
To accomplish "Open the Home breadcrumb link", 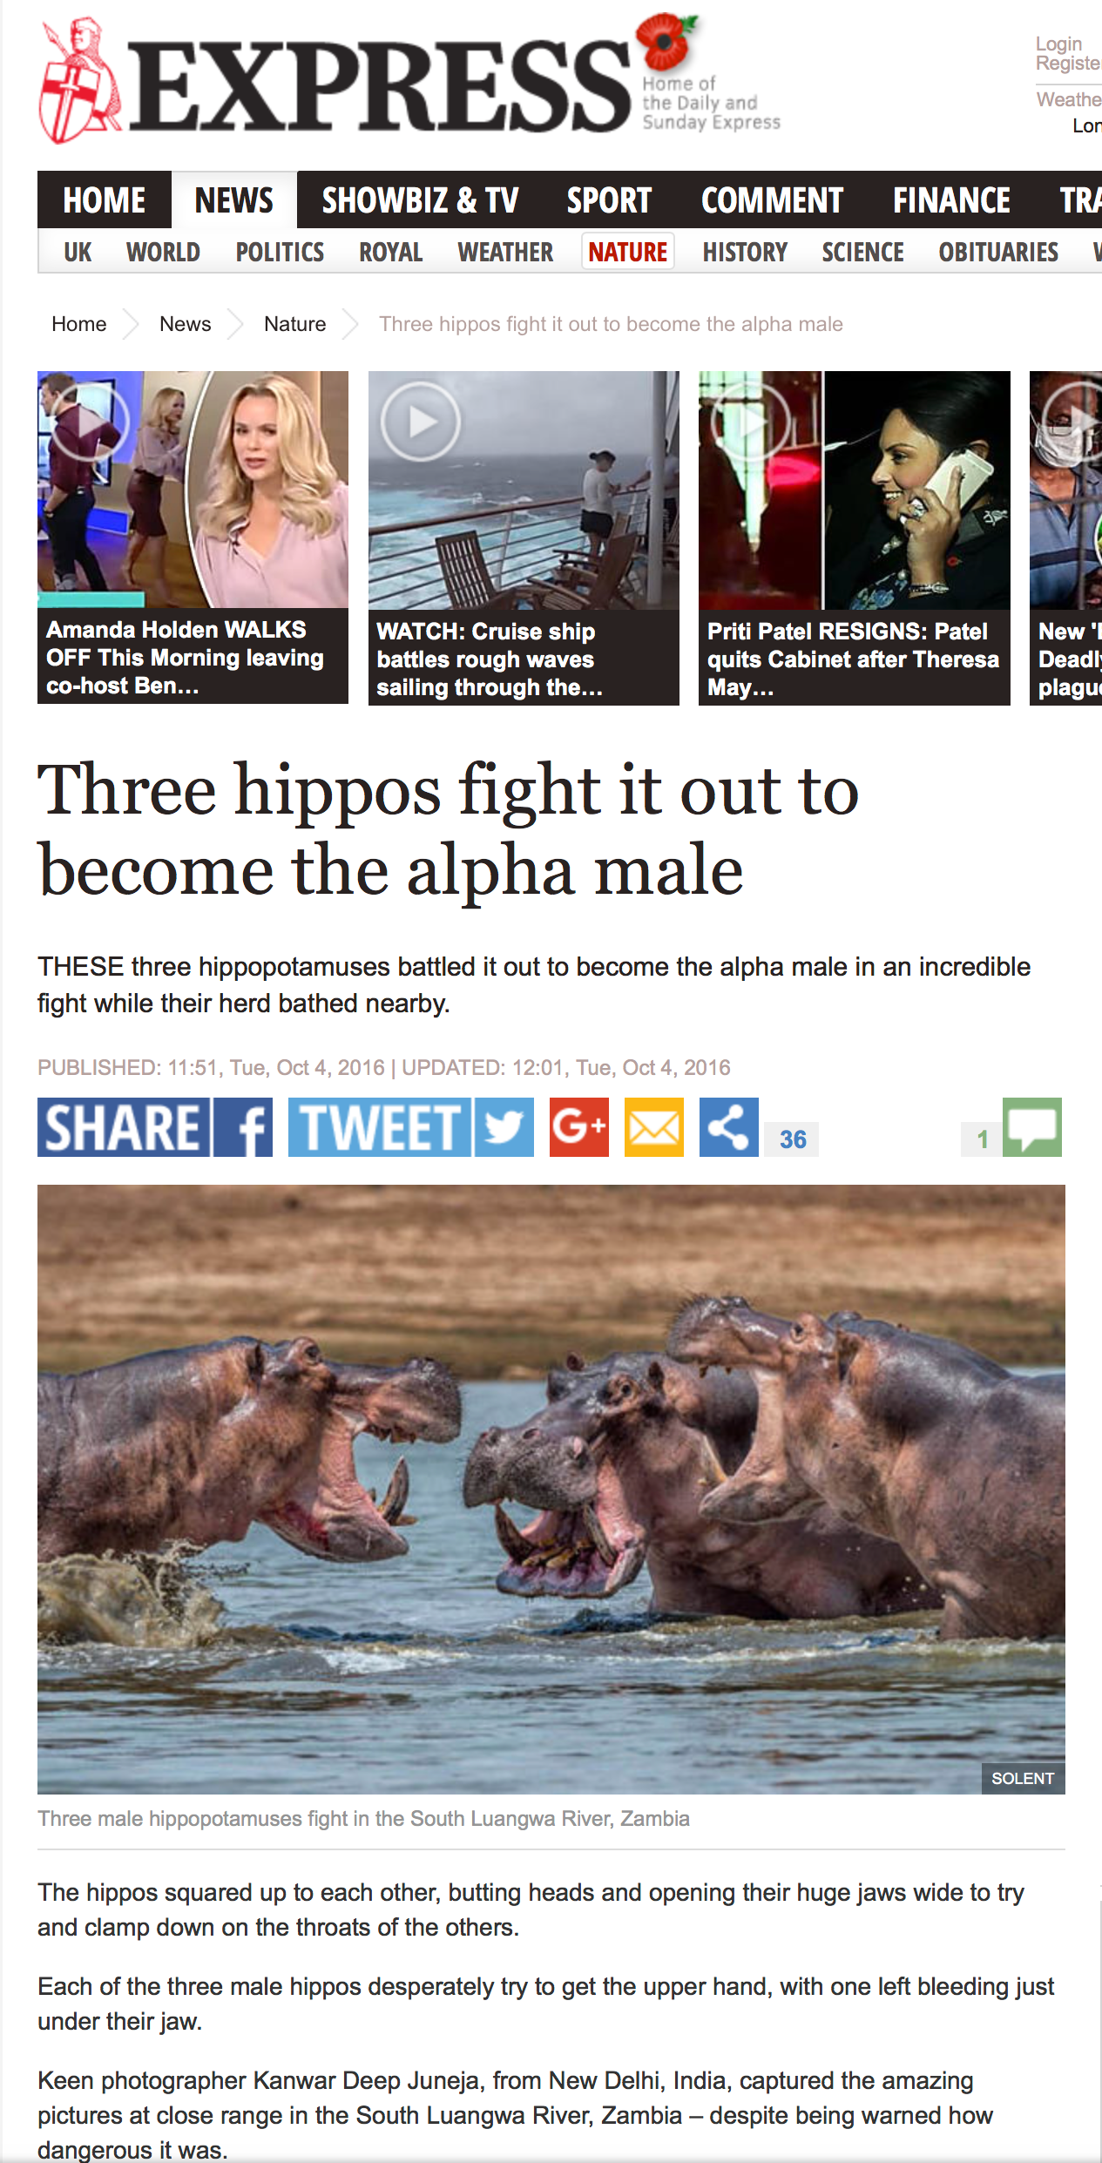I will [79, 324].
